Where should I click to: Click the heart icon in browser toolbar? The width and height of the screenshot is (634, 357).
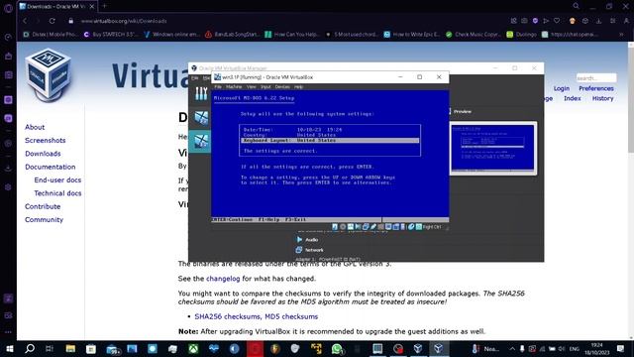tap(557, 21)
